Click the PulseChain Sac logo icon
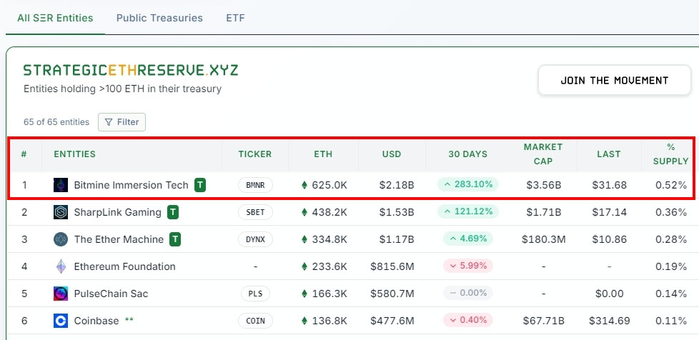 point(61,294)
